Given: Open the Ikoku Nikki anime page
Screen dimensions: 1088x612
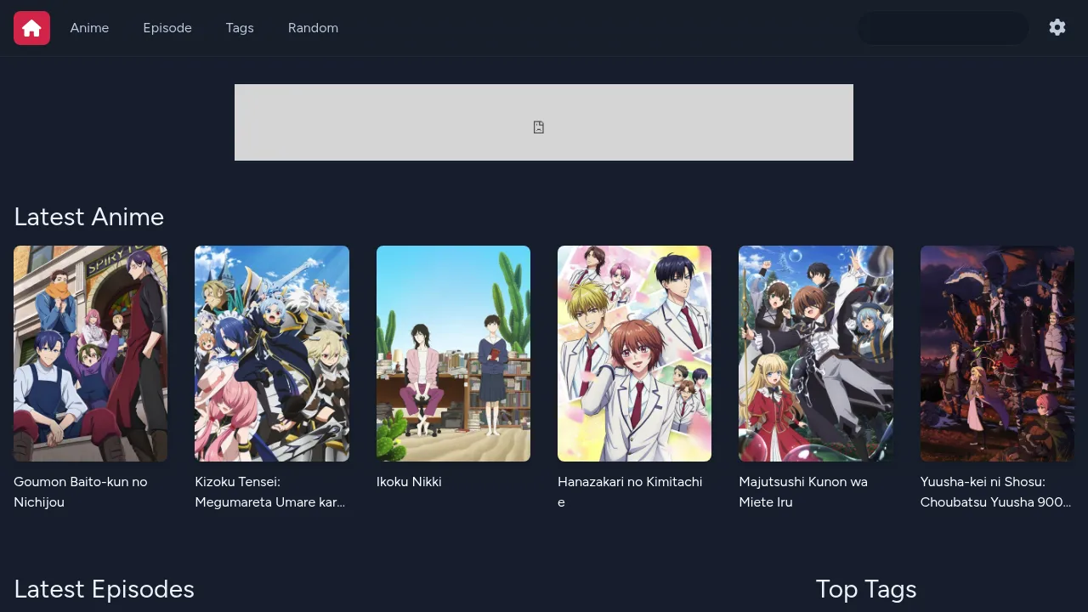Looking at the screenshot, I should 409,481.
